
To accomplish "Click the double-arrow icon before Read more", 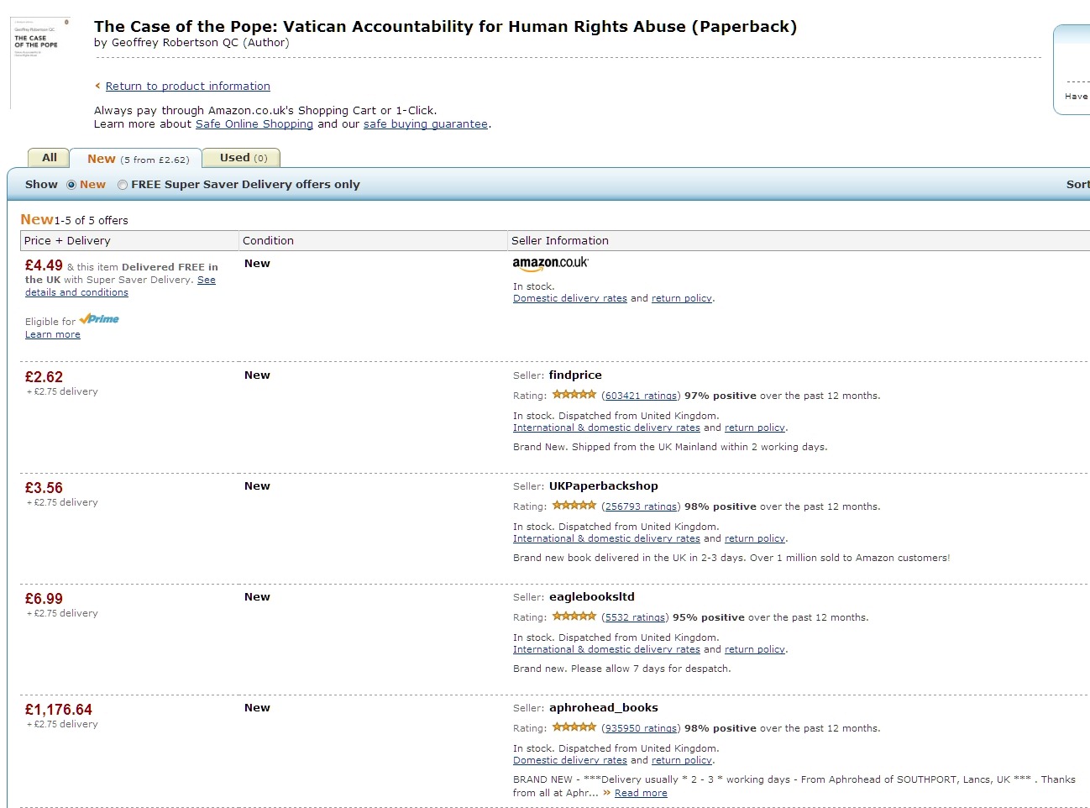I will pos(606,792).
